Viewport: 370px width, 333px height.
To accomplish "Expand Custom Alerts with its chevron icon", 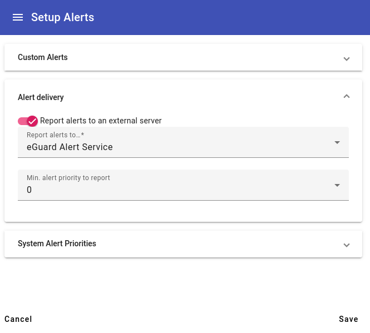I will (x=347, y=59).
